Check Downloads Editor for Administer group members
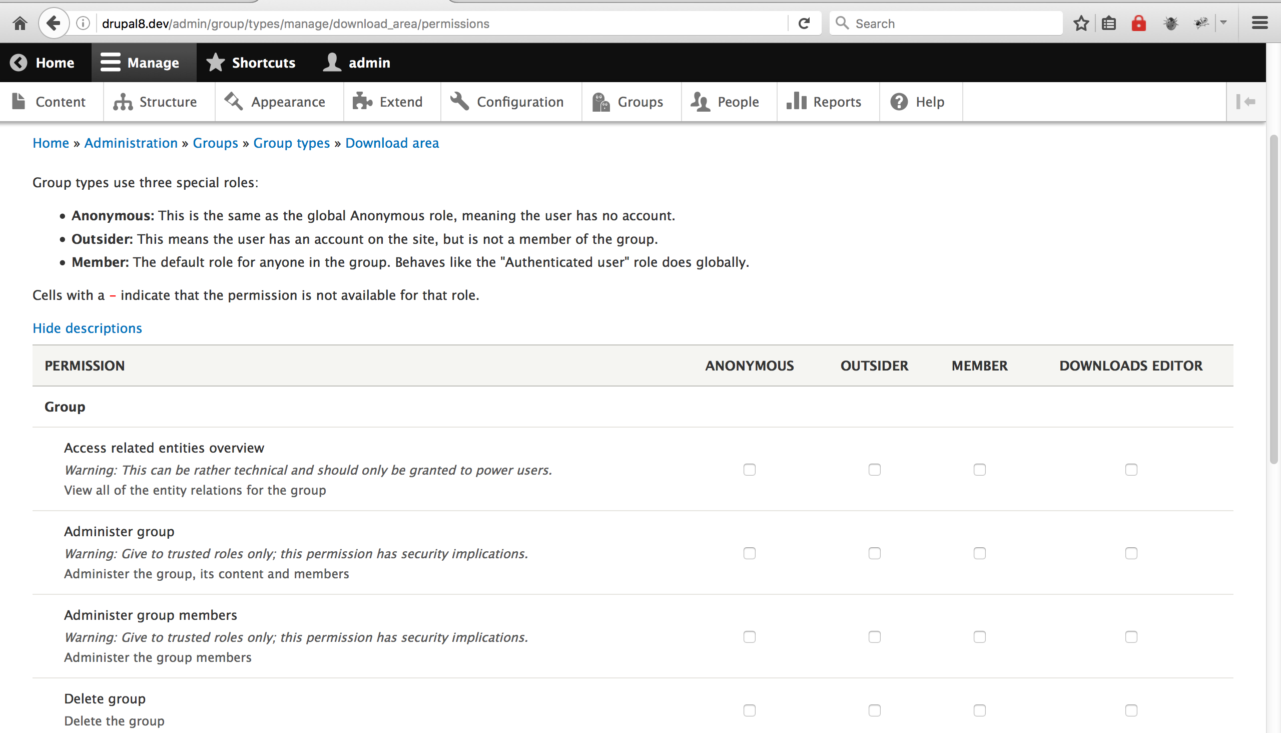The image size is (1281, 733). [1131, 637]
